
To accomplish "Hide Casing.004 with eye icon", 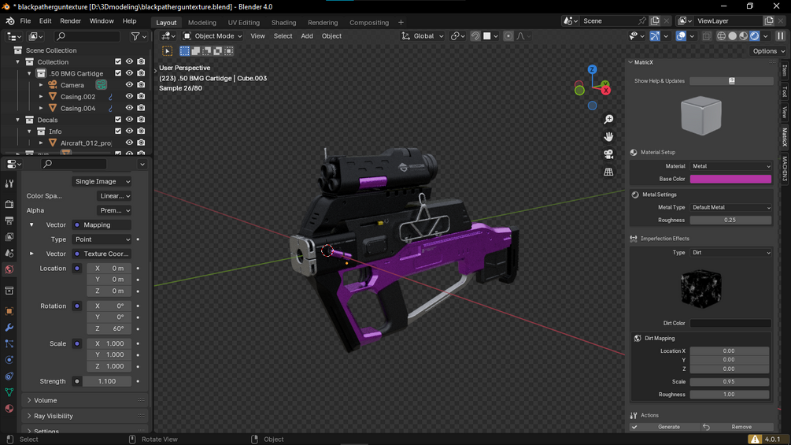I will tap(129, 108).
